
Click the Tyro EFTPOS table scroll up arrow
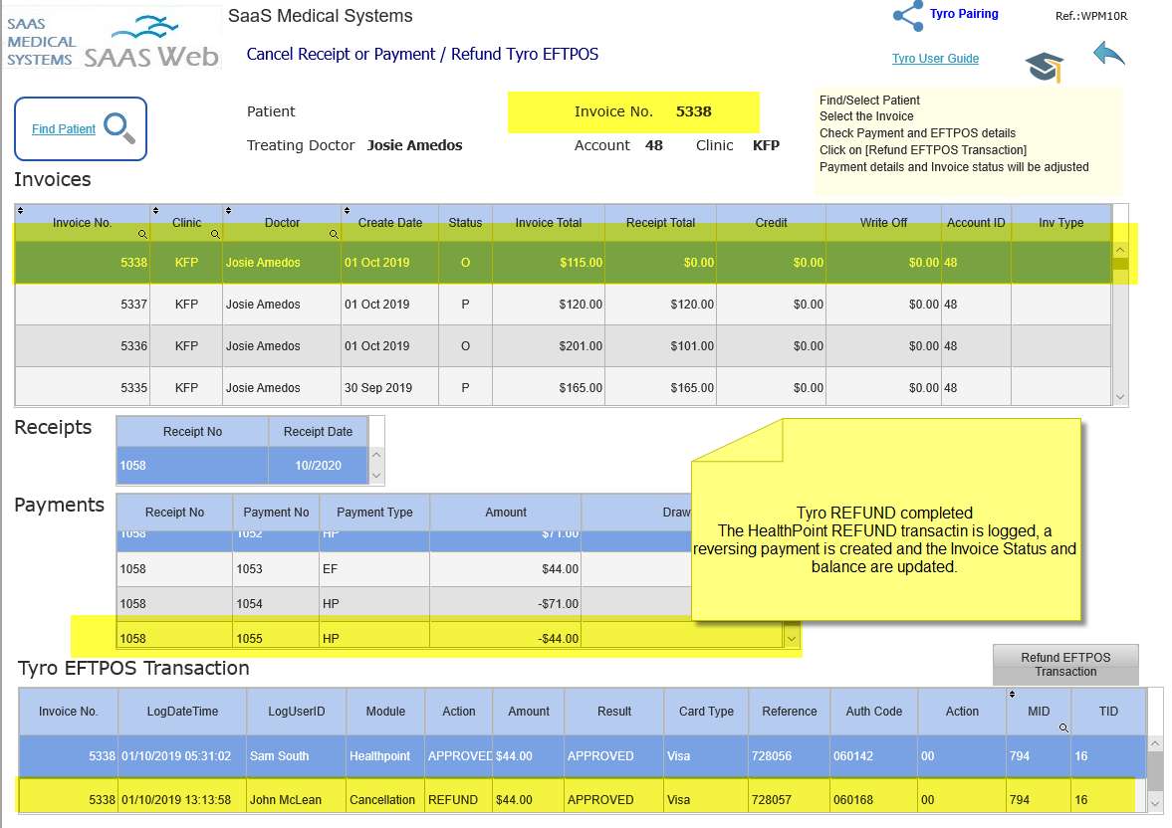pos(1155,744)
